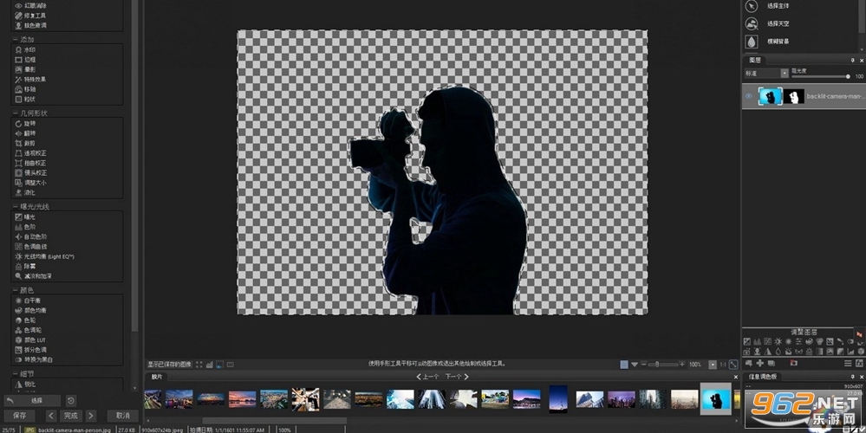Toggle visibility of the backlit-camera-man layer

[749, 96]
